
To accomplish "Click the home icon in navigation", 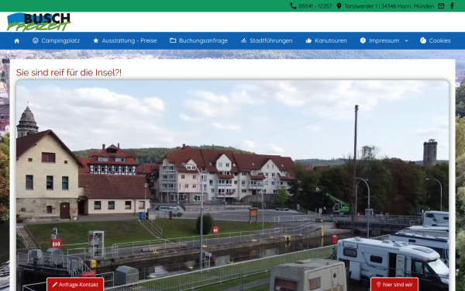I will point(16,40).
